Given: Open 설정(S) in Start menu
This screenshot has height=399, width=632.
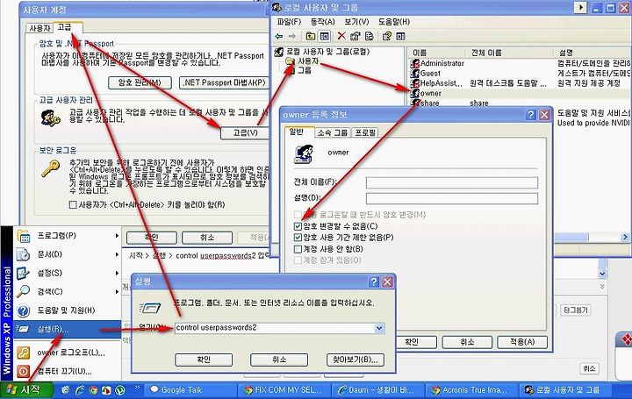Looking at the screenshot, I should click(x=68, y=273).
